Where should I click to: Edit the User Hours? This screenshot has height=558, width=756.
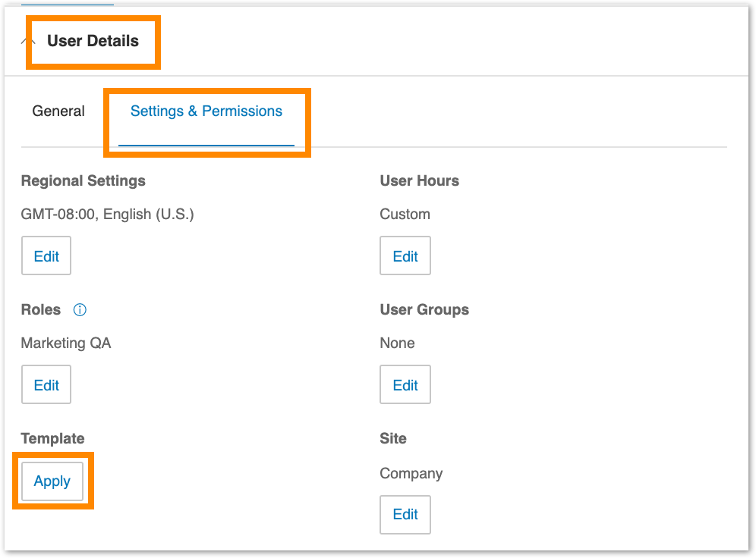[x=405, y=255]
